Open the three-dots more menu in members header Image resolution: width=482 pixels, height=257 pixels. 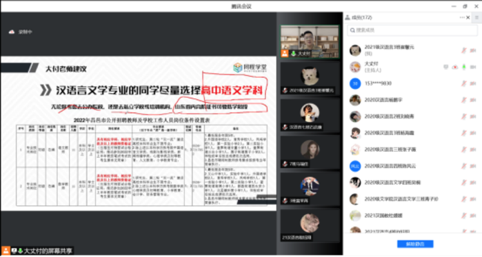(x=462, y=17)
